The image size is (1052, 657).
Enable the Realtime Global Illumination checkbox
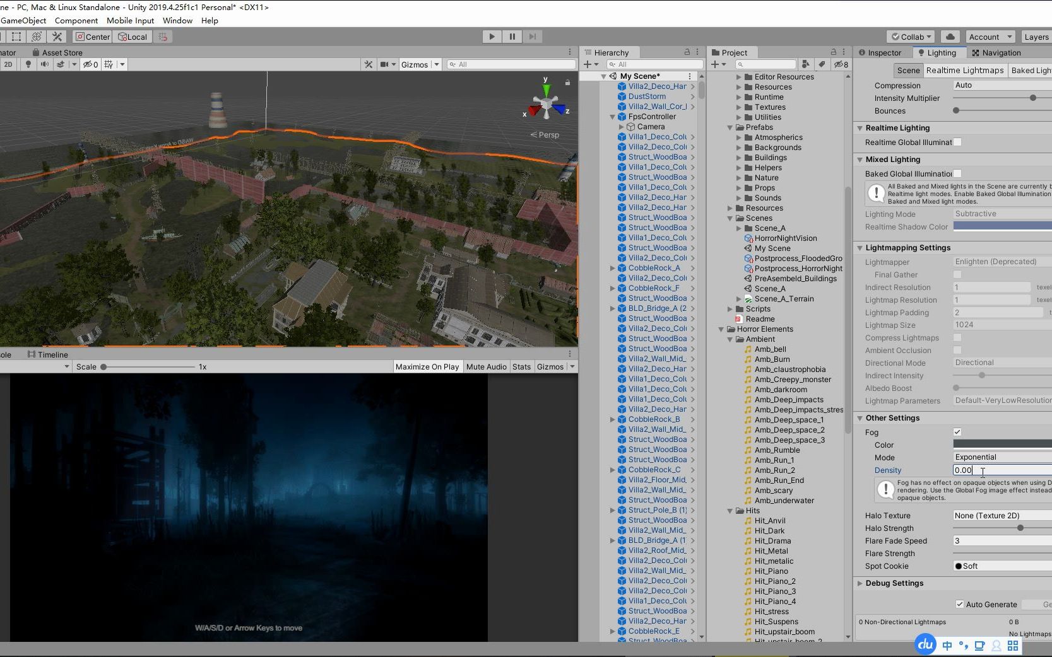[957, 142]
